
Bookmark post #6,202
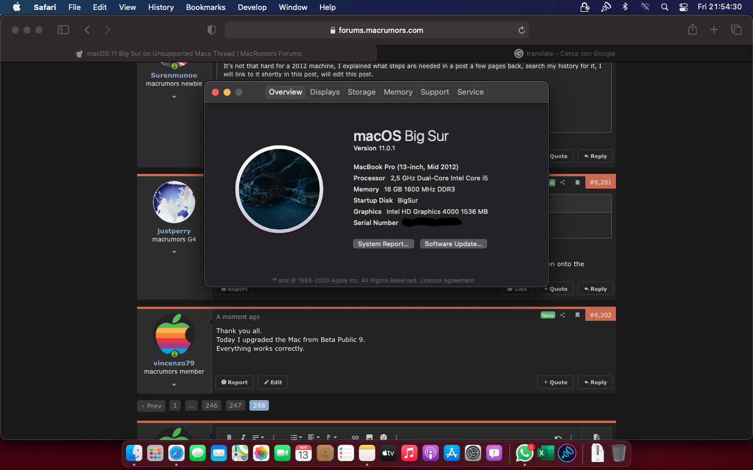(577, 315)
